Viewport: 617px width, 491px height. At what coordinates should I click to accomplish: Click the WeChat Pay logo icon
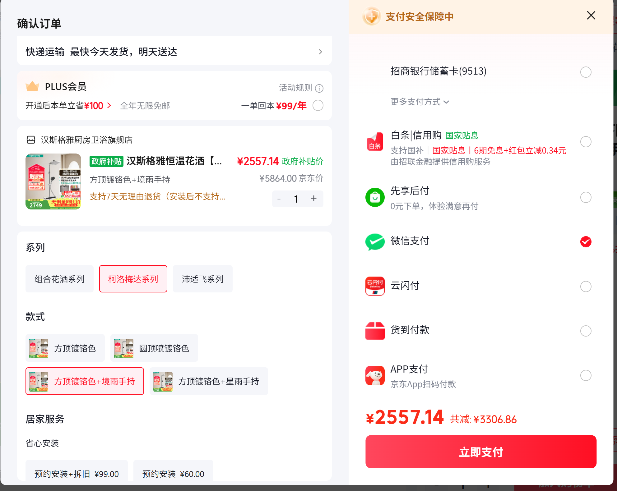coord(375,242)
